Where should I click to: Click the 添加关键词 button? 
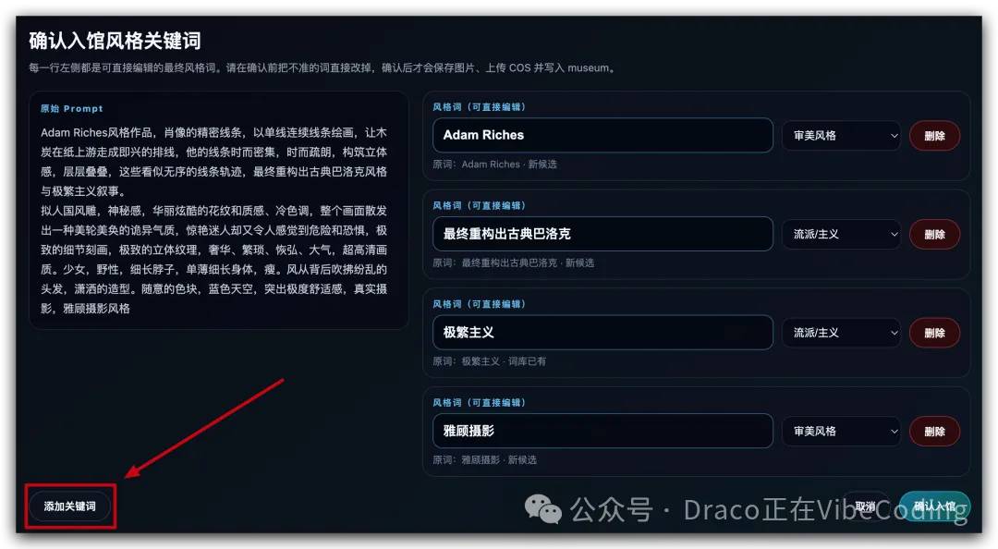(70, 506)
